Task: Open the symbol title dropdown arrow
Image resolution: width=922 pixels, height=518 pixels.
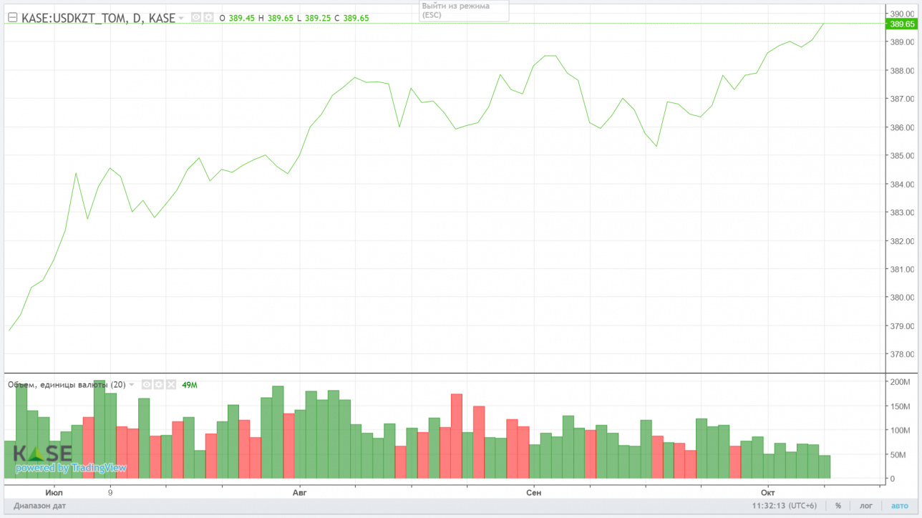Action: (x=181, y=19)
